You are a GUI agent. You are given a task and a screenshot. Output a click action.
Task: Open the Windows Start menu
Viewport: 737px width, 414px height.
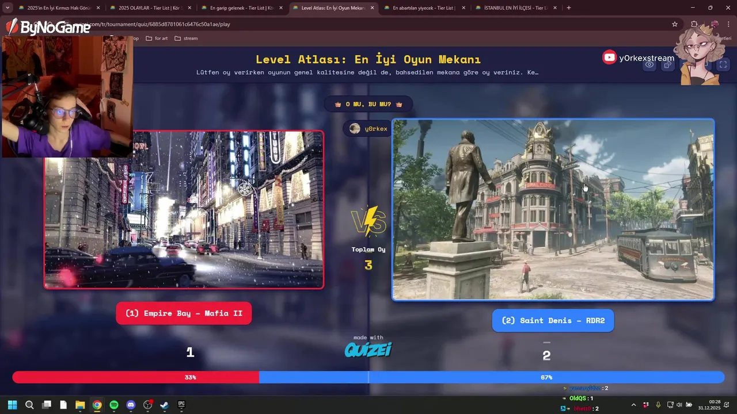pos(13,405)
